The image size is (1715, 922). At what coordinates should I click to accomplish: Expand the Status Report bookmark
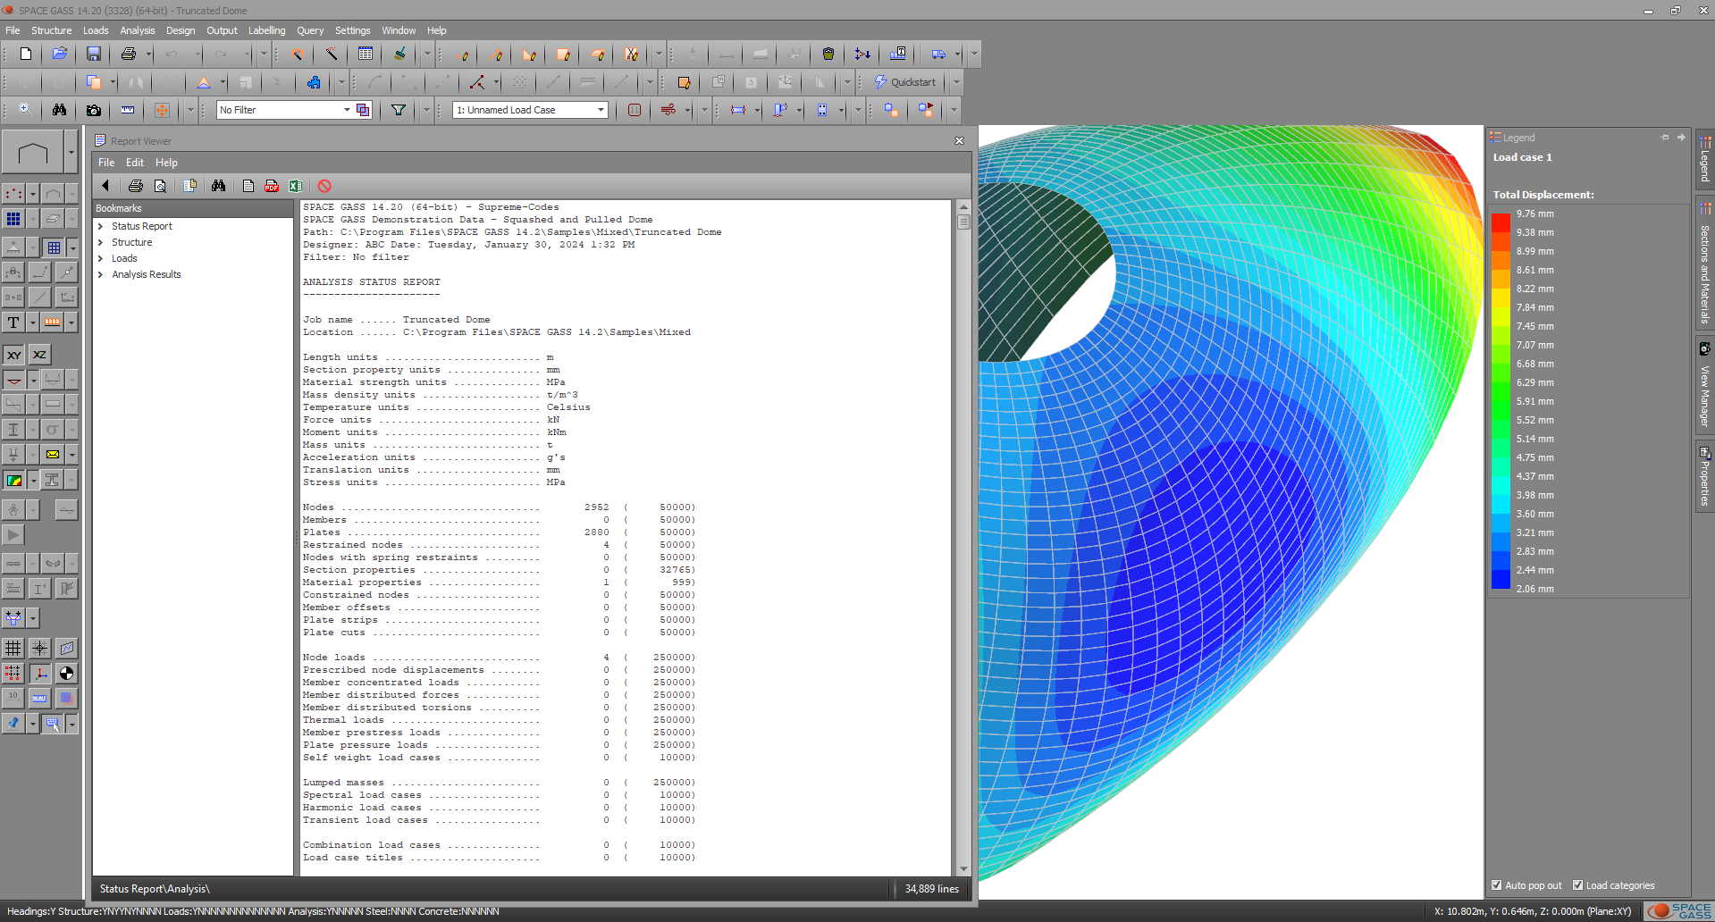[x=101, y=227]
